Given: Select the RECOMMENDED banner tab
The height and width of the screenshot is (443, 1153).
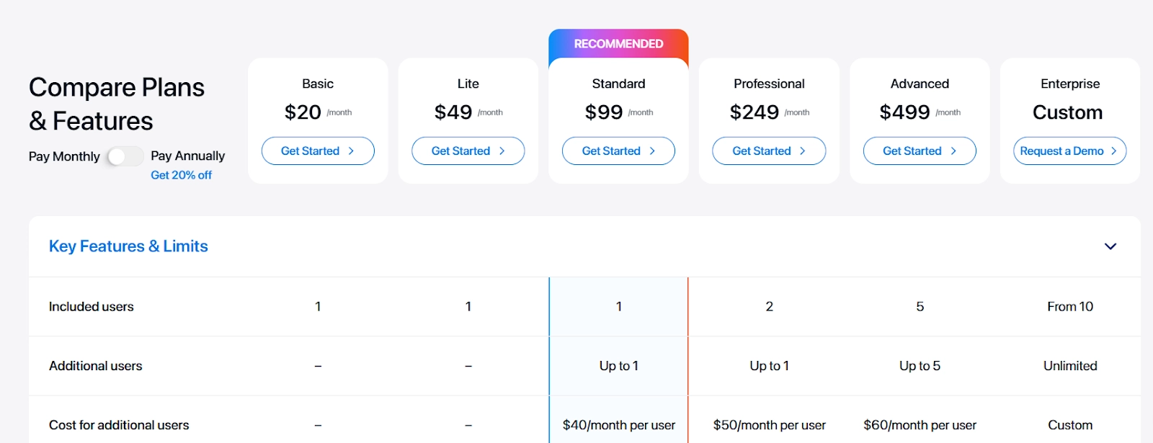Looking at the screenshot, I should point(618,44).
